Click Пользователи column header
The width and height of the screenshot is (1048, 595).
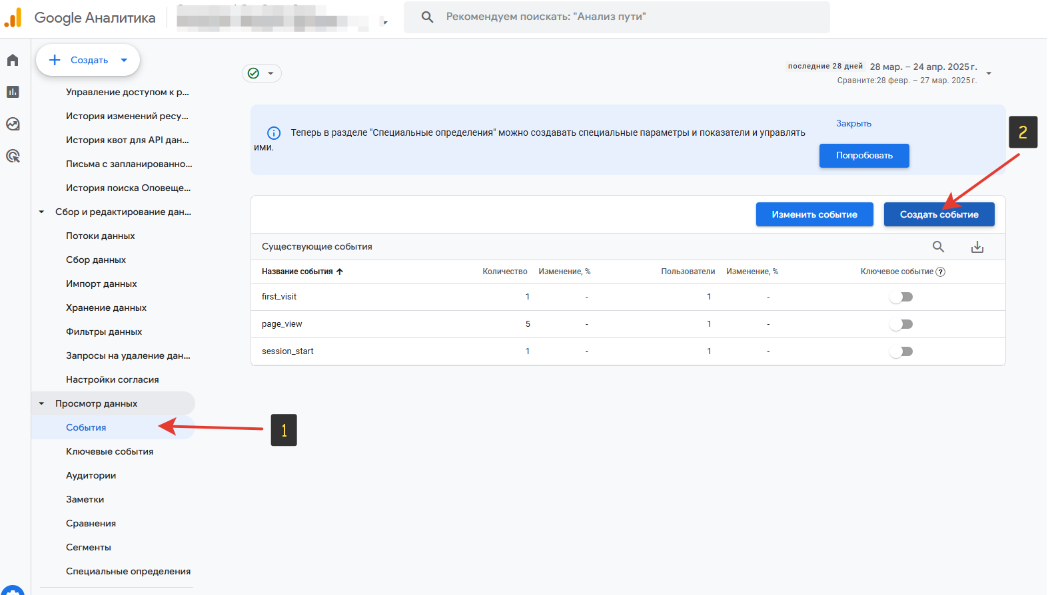pyautogui.click(x=688, y=272)
